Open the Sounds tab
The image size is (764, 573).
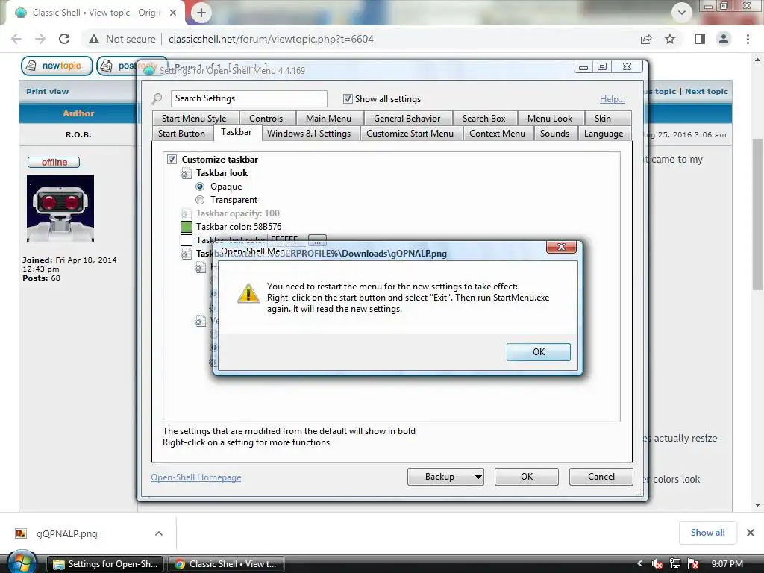[x=554, y=134]
